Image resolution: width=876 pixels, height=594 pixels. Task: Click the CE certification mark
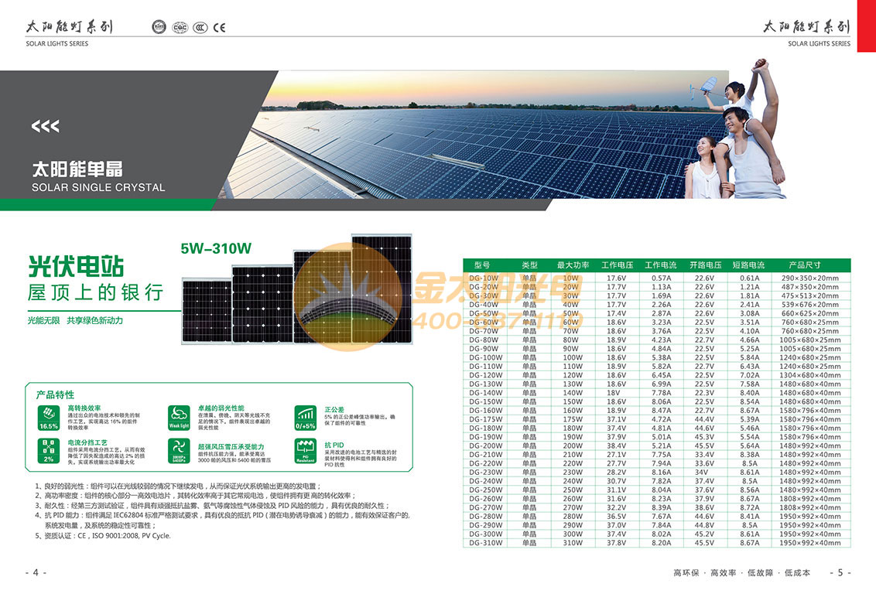[x=220, y=28]
